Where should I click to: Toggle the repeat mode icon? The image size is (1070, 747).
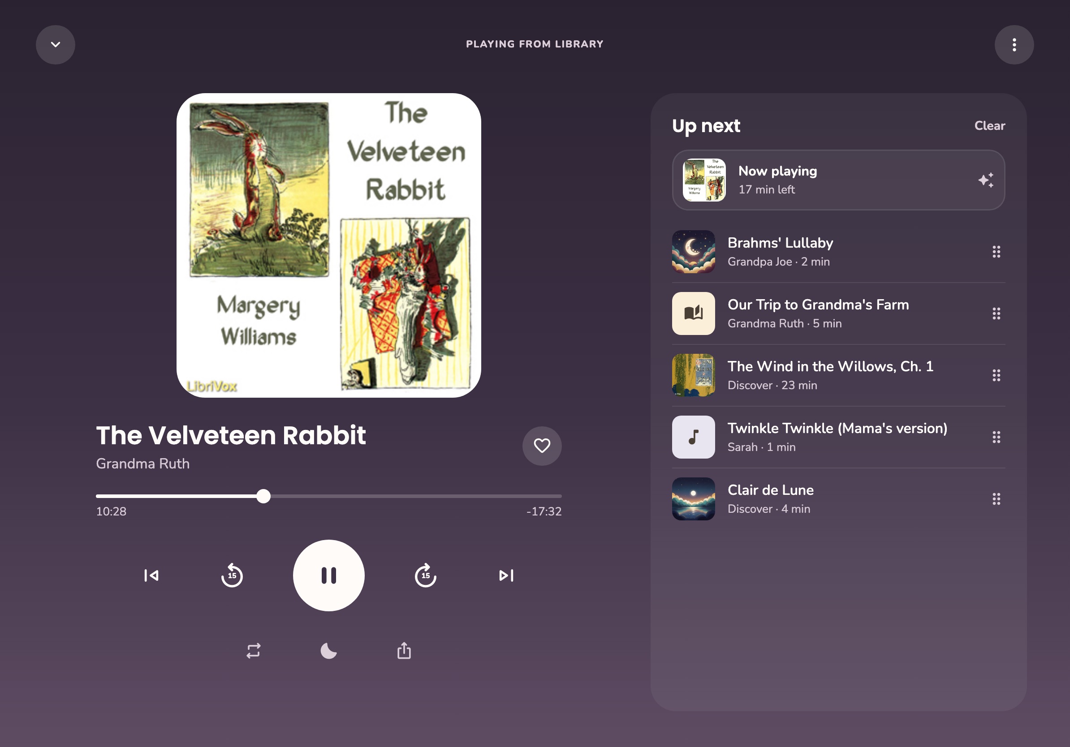coord(254,651)
